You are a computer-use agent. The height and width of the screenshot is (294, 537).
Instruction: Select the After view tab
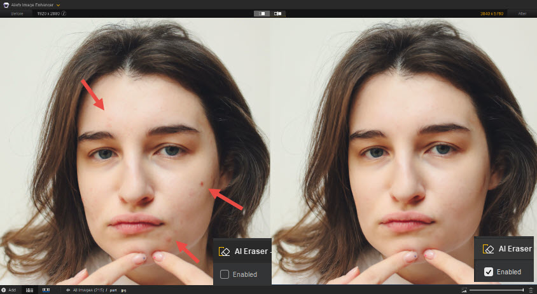tap(522, 14)
